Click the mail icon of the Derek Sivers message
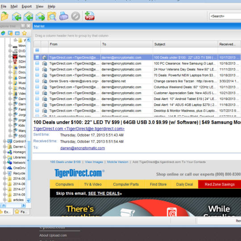The height and width of the screenshot is (241, 241). [45, 81]
